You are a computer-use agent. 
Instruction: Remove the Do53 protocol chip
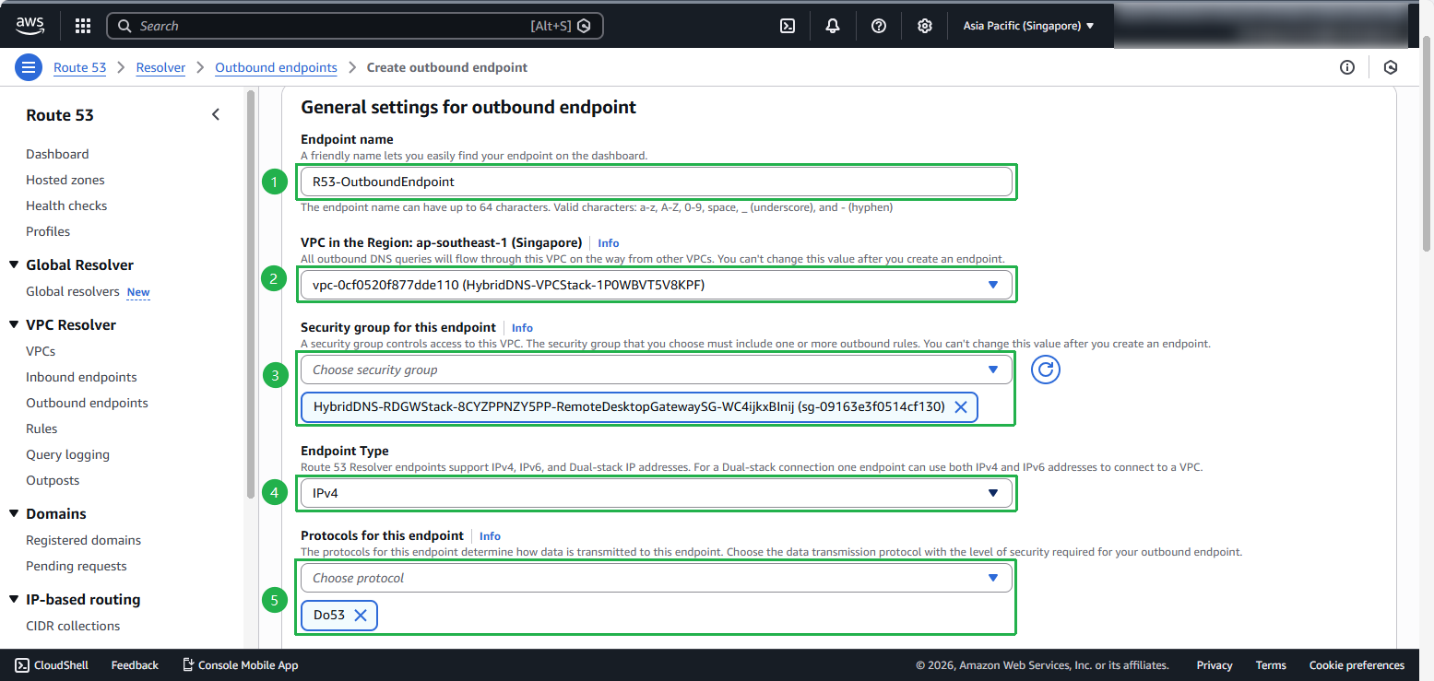tap(361, 615)
